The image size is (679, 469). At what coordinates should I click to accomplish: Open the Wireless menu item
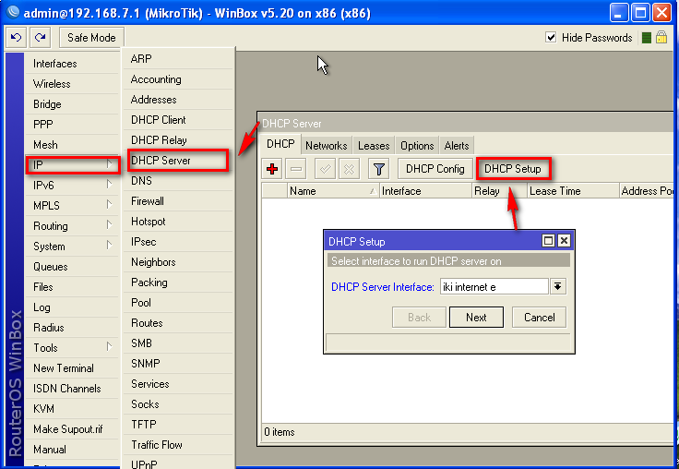(72, 84)
